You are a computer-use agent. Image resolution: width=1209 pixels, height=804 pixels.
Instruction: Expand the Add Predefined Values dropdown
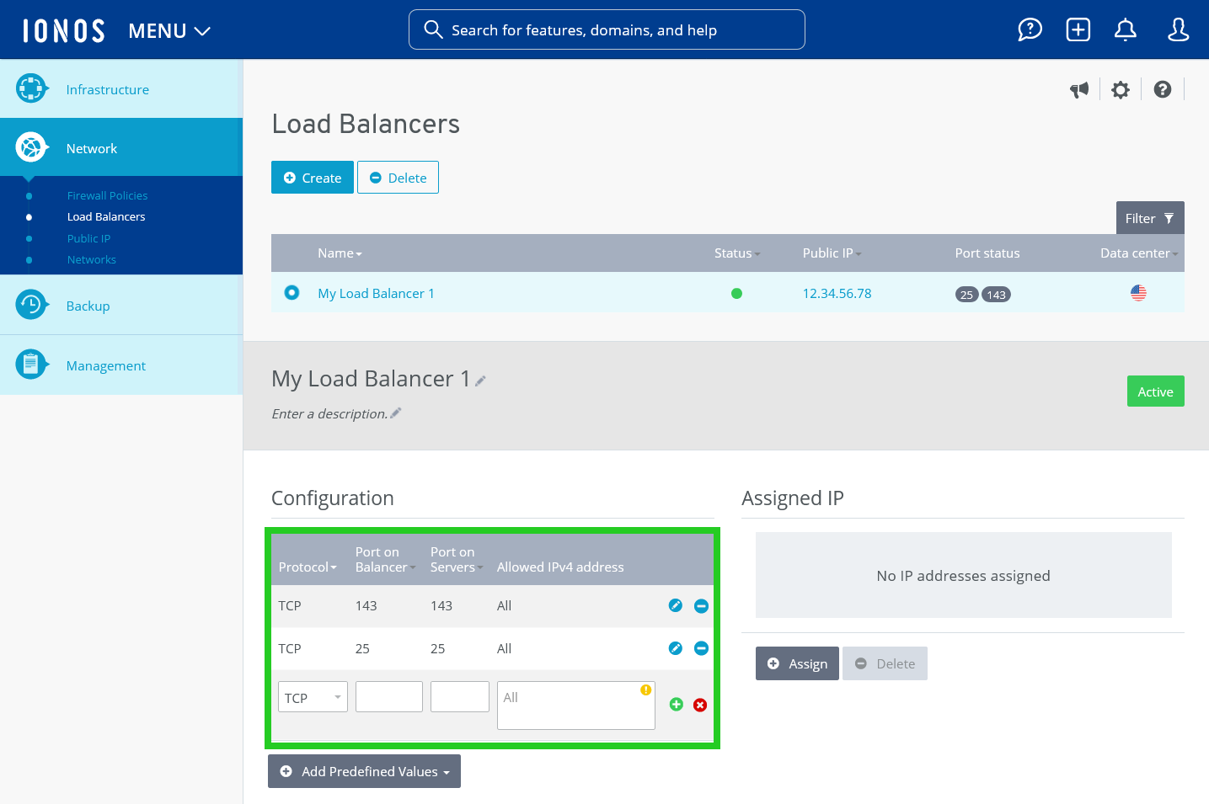(x=364, y=771)
